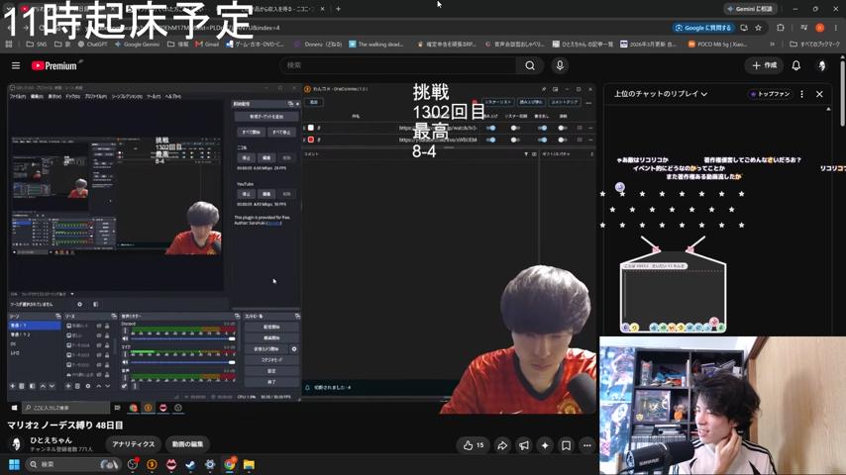Pop out the OBS audio mixer dock

coord(237,316)
